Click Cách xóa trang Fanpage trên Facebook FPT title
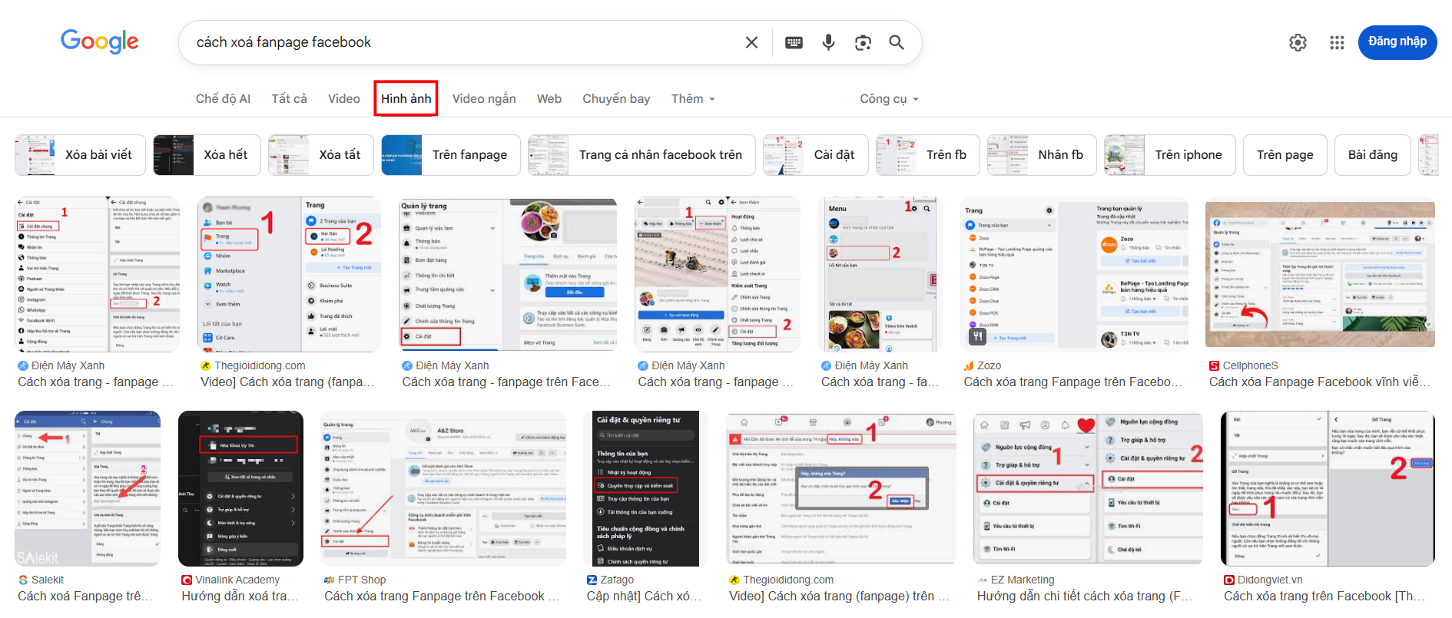 coord(441,596)
